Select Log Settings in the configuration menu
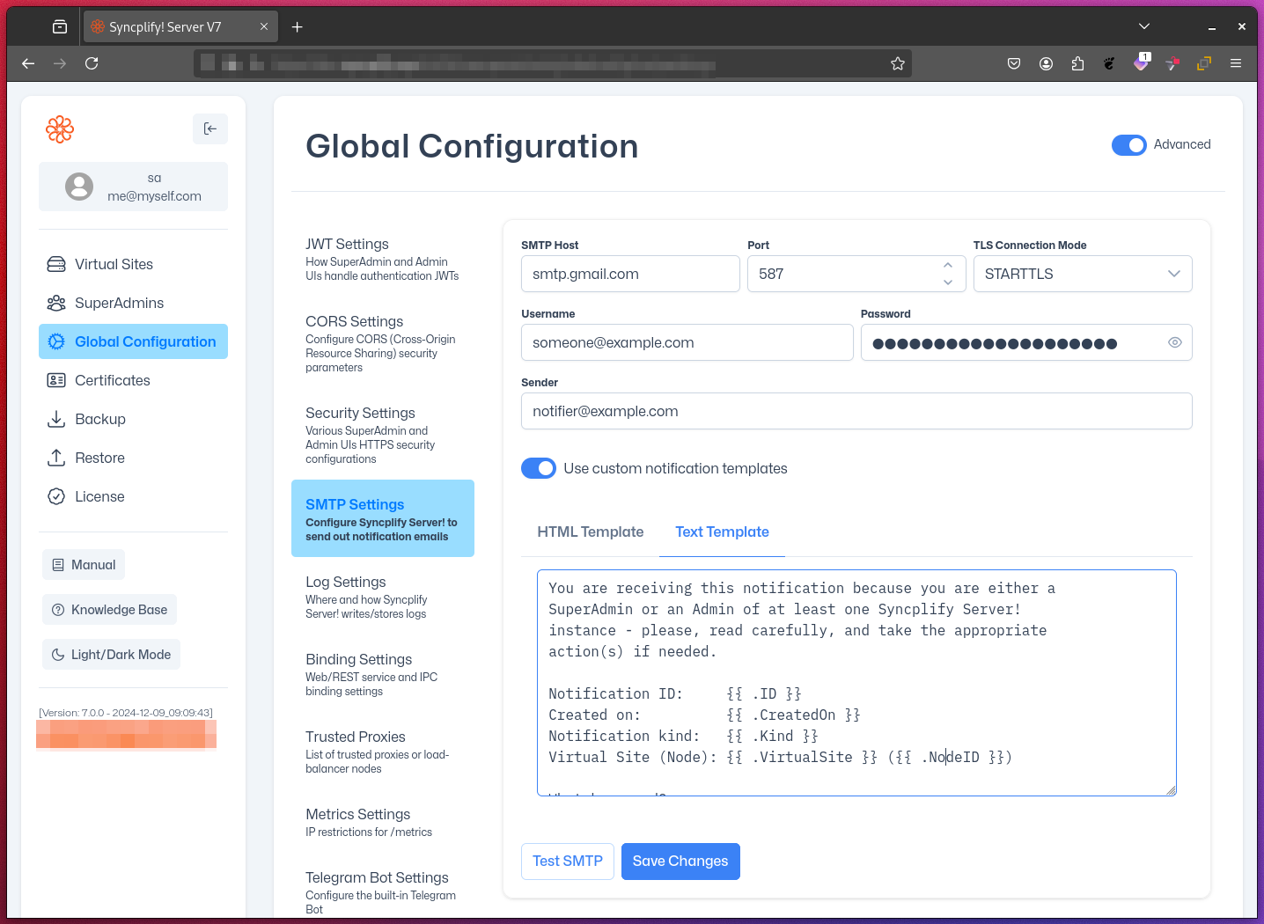 (x=346, y=583)
